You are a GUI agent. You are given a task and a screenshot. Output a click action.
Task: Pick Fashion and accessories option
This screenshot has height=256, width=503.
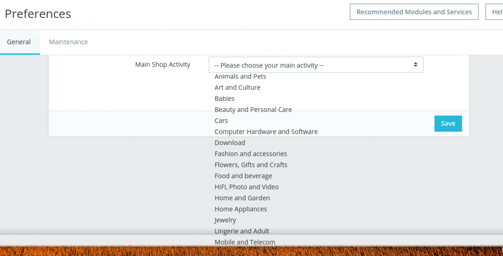(x=251, y=154)
